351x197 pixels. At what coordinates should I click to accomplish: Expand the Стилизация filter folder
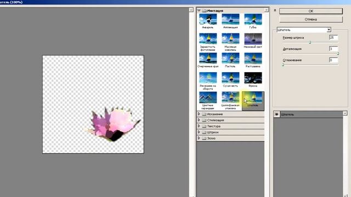[199, 120]
